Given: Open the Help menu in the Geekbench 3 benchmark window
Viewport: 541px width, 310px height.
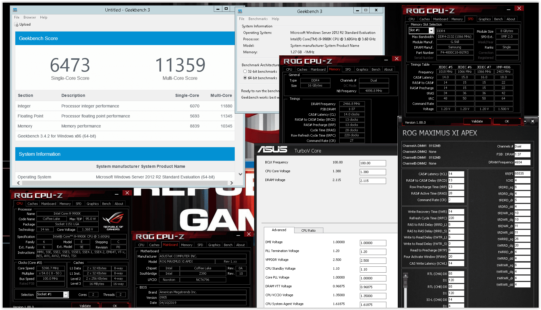Looking at the screenshot, I should click(275, 19).
